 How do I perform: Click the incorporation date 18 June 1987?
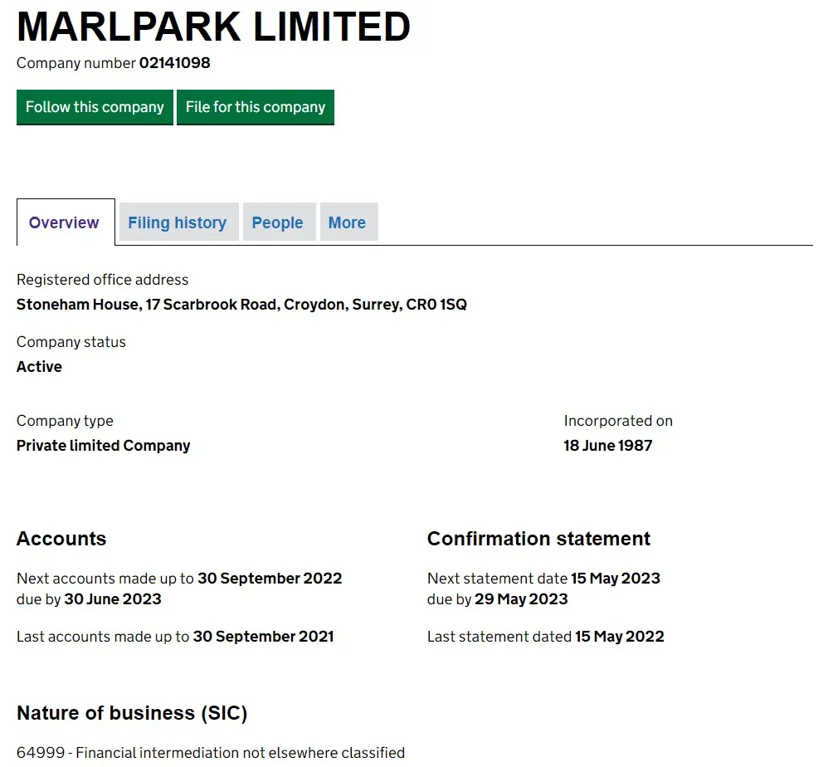click(x=608, y=446)
